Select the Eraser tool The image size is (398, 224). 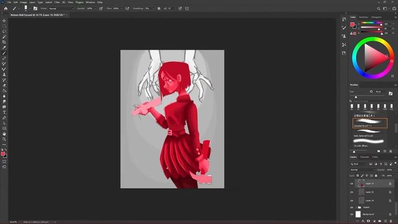(x=4, y=85)
